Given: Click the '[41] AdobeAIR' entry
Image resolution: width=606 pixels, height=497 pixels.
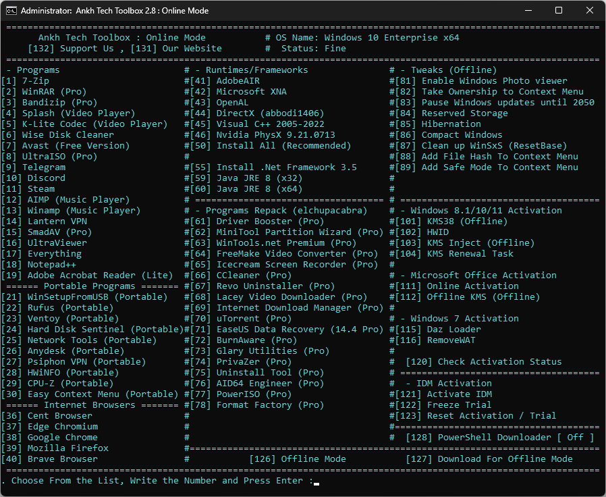Looking at the screenshot, I should [x=225, y=81].
